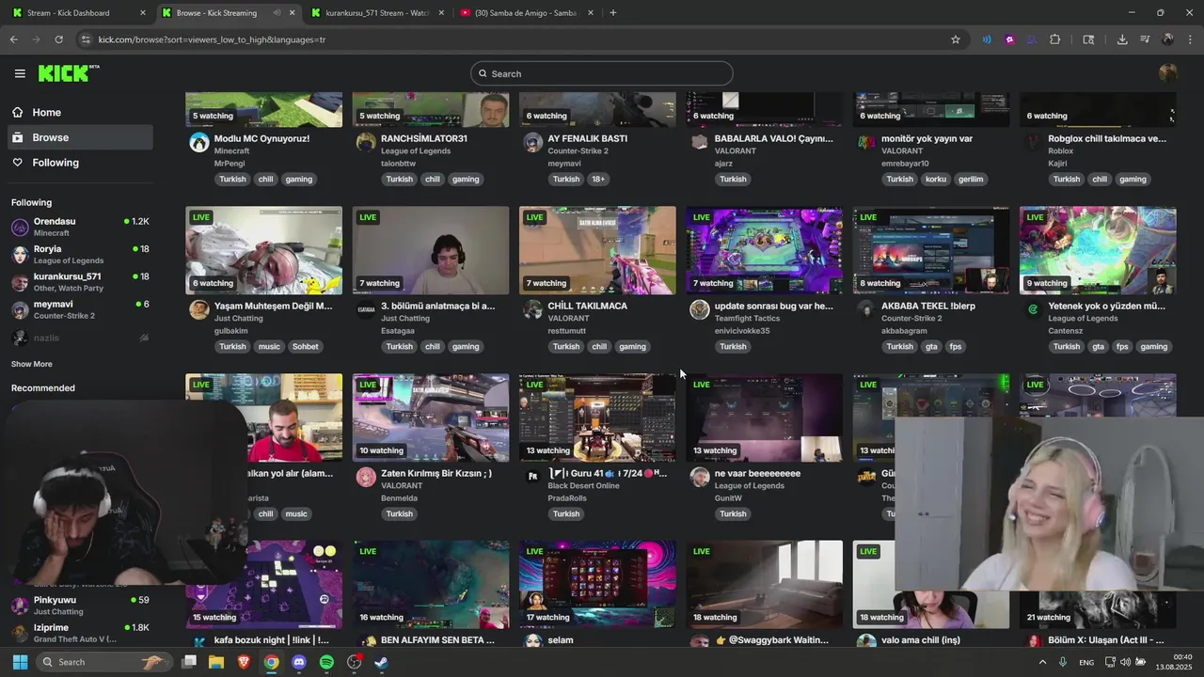Bookmark this page with star icon
The width and height of the screenshot is (1204, 677).
point(956,39)
